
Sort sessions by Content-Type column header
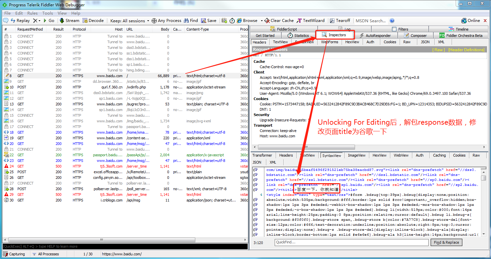[212, 29]
